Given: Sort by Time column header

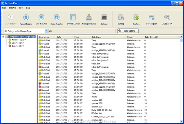Looking at the screenshot, I should (x=82, y=37).
